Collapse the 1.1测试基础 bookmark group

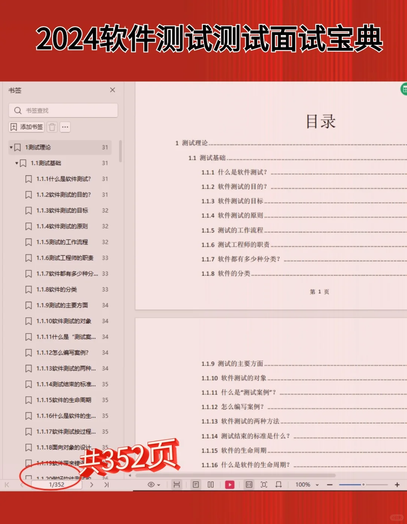[x=16, y=163]
